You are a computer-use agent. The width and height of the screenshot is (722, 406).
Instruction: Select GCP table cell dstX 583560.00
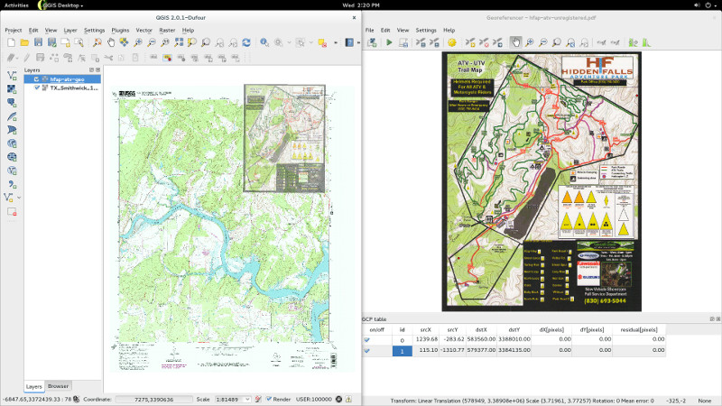[481, 339]
